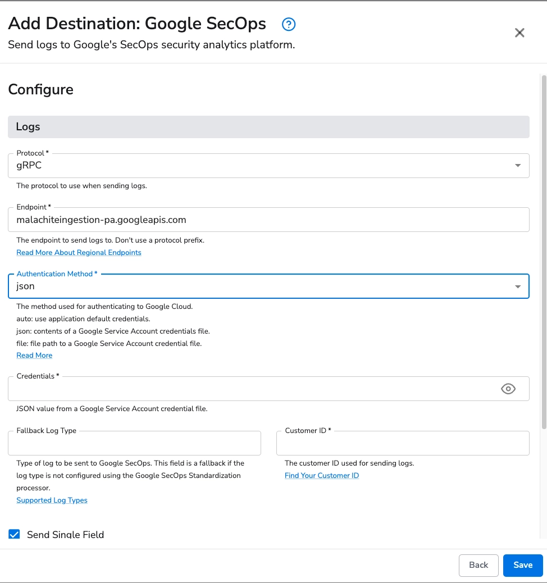The image size is (547, 583).
Task: Open the Supported Log Types link
Action: point(52,500)
